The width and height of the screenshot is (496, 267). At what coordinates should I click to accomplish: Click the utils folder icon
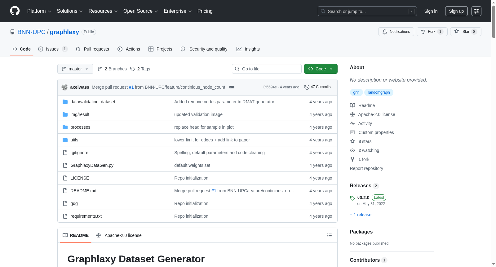tap(65, 140)
